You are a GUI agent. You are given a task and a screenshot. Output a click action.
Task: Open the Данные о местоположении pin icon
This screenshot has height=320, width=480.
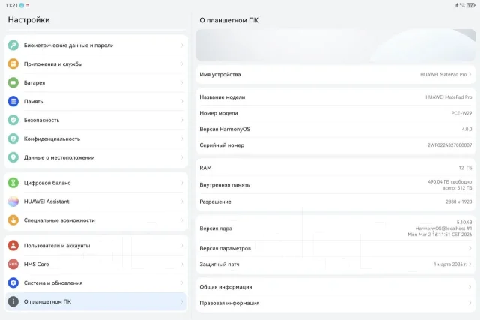click(13, 157)
